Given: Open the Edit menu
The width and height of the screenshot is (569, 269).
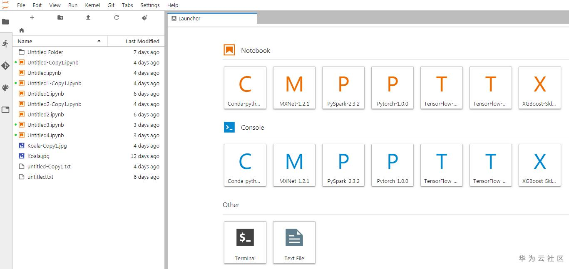Looking at the screenshot, I should (x=37, y=5).
